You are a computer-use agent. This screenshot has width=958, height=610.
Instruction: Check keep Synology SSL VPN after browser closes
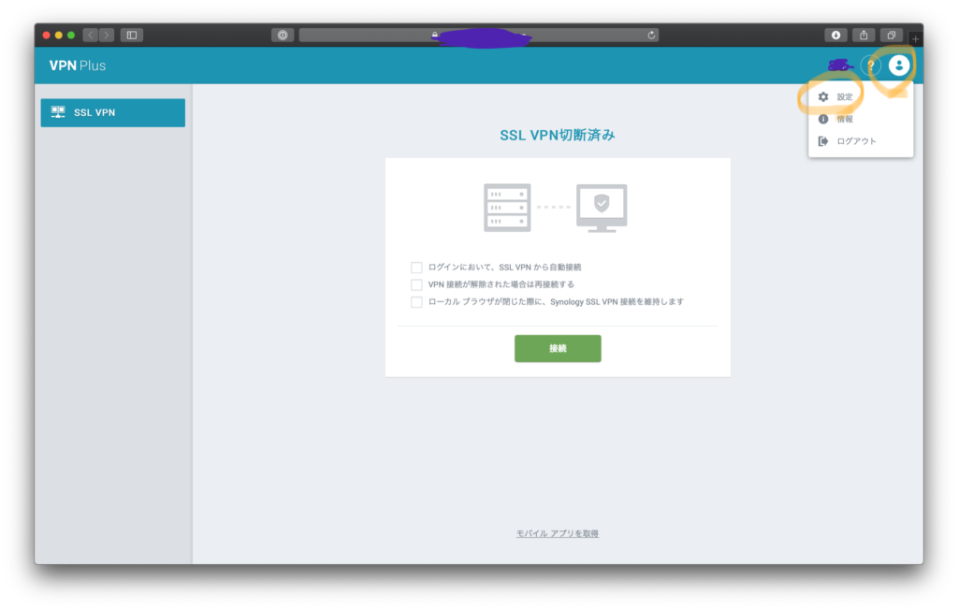(416, 302)
